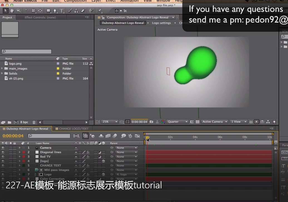This screenshot has height=202, width=288.
Task: Open the Active Camera view dropdown
Action: 215,121
